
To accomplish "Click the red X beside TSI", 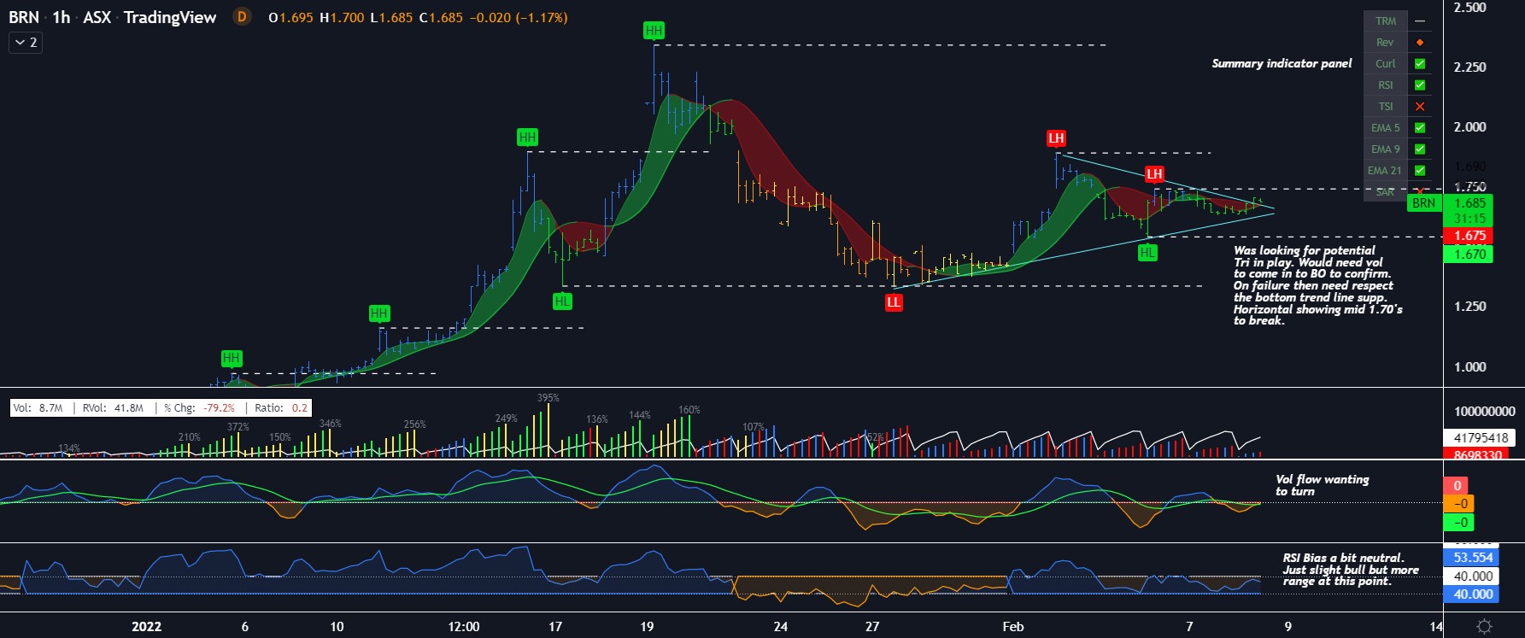I will pos(1420,107).
